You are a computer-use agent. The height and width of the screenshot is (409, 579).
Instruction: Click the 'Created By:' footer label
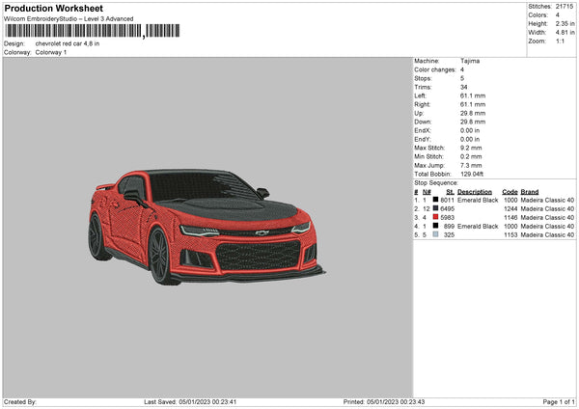point(20,402)
